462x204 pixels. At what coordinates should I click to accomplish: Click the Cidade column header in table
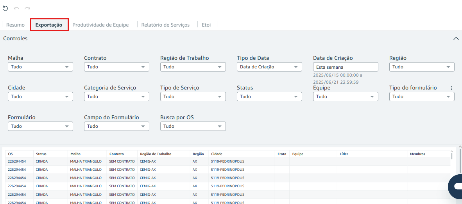click(x=217, y=154)
